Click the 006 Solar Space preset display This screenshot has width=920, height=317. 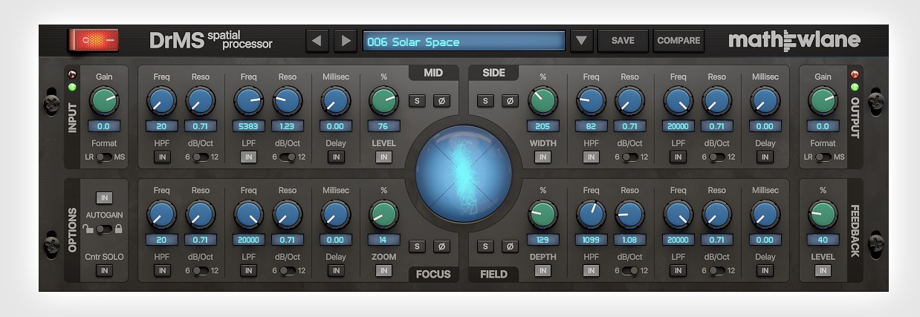[464, 42]
